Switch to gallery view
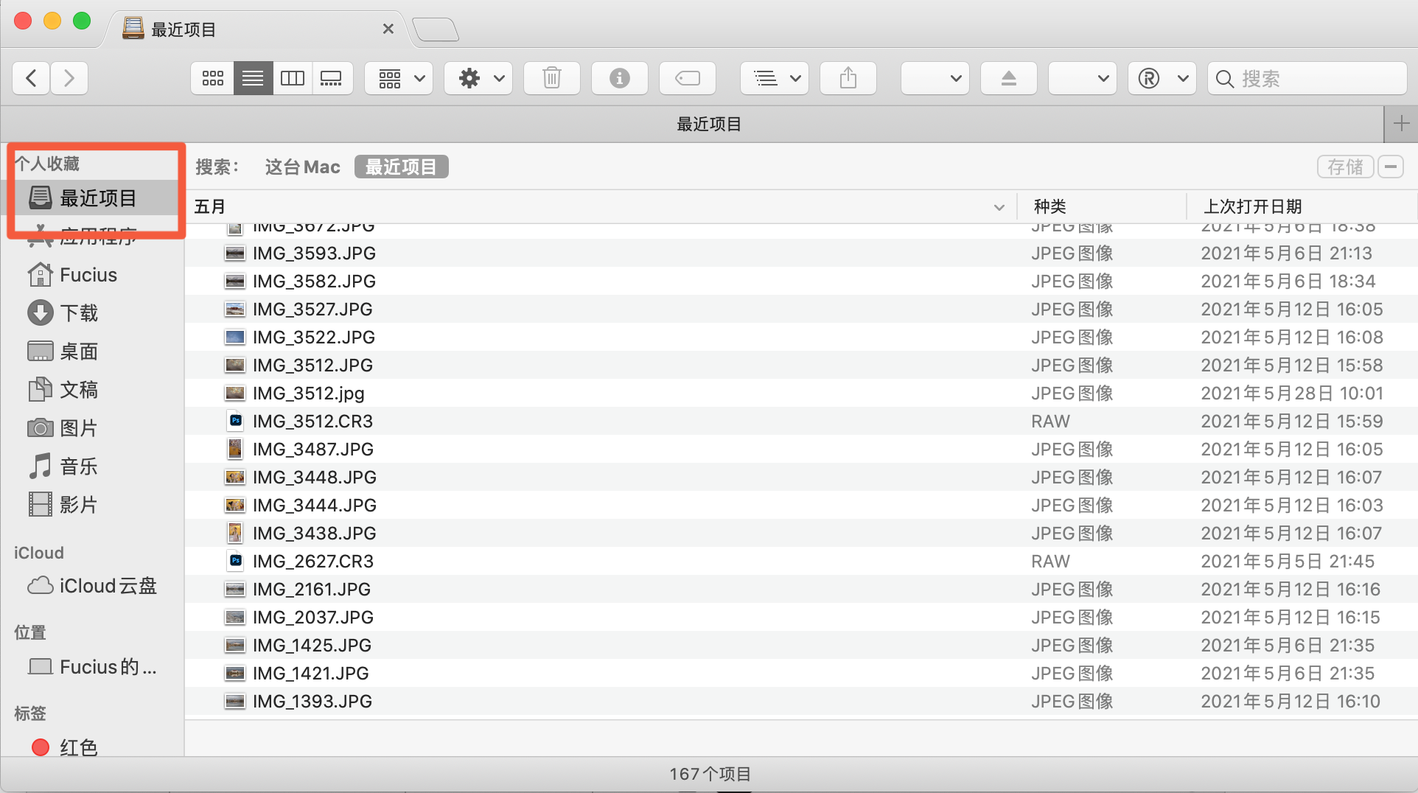The image size is (1418, 793). coord(332,78)
